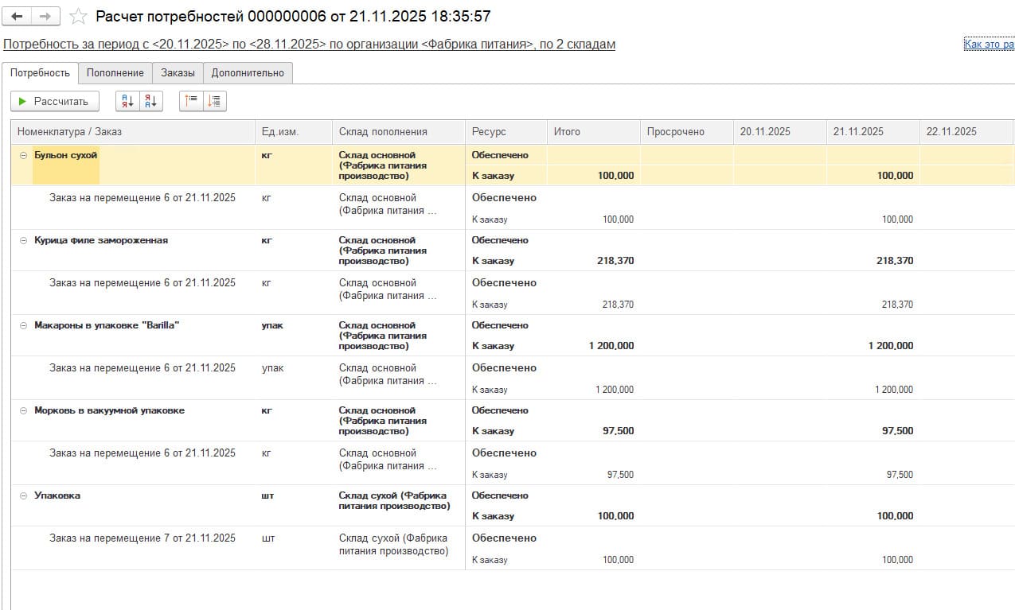Sort the list descending Я-А

[x=151, y=101]
